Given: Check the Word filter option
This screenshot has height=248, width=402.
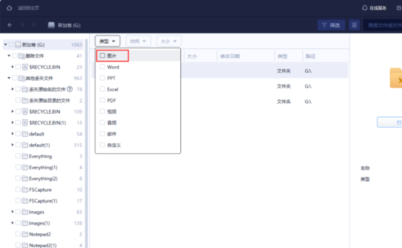Looking at the screenshot, I should (102, 67).
